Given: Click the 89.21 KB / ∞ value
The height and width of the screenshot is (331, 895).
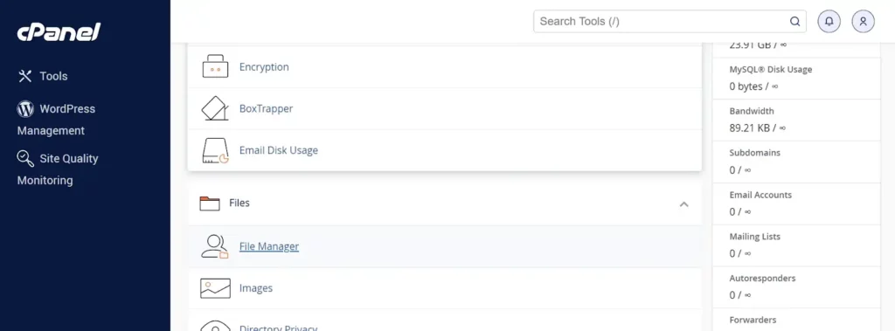Looking at the screenshot, I should click(x=758, y=128).
